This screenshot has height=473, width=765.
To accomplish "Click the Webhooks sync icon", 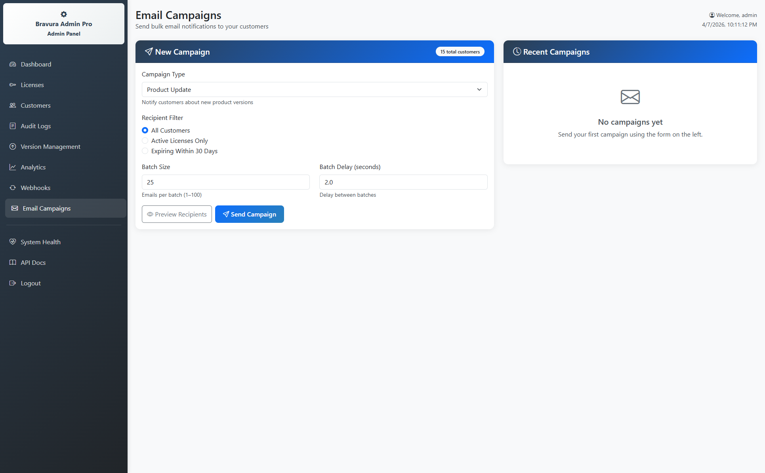I will (x=13, y=188).
